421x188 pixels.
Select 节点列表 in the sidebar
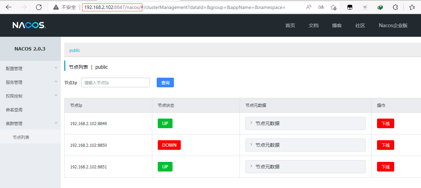coord(21,137)
